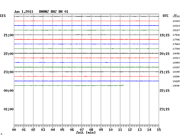Click the date label Jun 1,2011
181x137 pixels.
(x=24, y=12)
